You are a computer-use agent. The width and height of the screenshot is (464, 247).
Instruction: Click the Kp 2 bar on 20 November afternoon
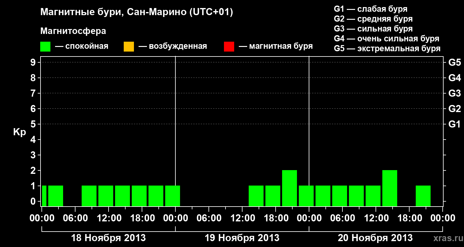pyautogui.click(x=390, y=188)
